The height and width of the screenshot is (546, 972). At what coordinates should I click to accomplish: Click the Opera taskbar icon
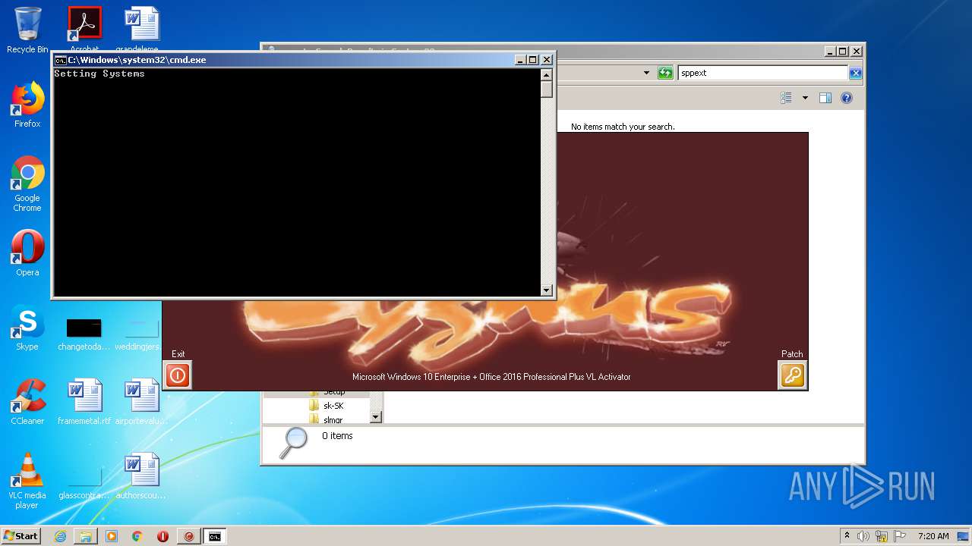[x=163, y=536]
